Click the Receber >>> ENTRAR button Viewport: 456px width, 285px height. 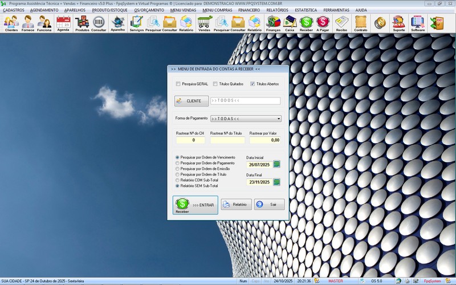[196, 205]
